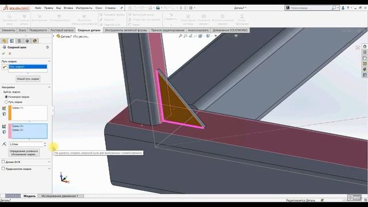Click face selection icon beside Грань<1> box

pos(4,108)
